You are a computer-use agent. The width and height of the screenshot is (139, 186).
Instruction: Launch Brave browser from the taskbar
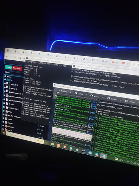click(64, 147)
